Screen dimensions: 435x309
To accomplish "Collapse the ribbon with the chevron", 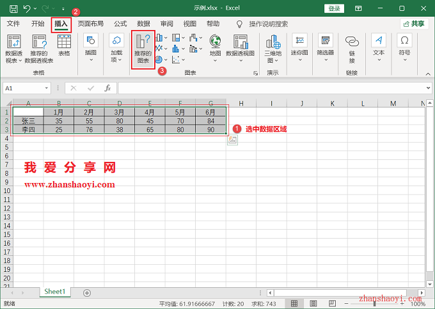I will (x=428, y=74).
